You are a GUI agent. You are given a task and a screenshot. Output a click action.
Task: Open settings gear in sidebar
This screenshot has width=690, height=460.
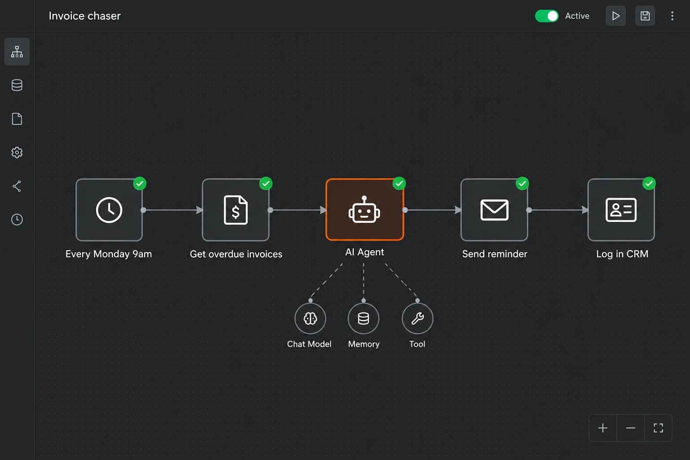tap(17, 152)
